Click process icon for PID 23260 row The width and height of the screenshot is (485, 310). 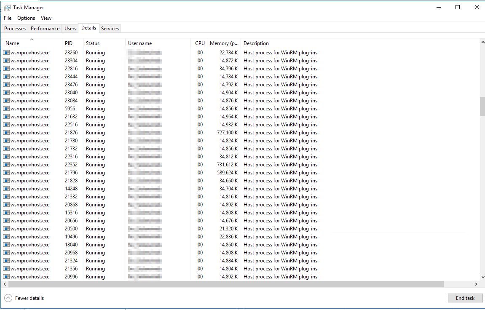6,53
